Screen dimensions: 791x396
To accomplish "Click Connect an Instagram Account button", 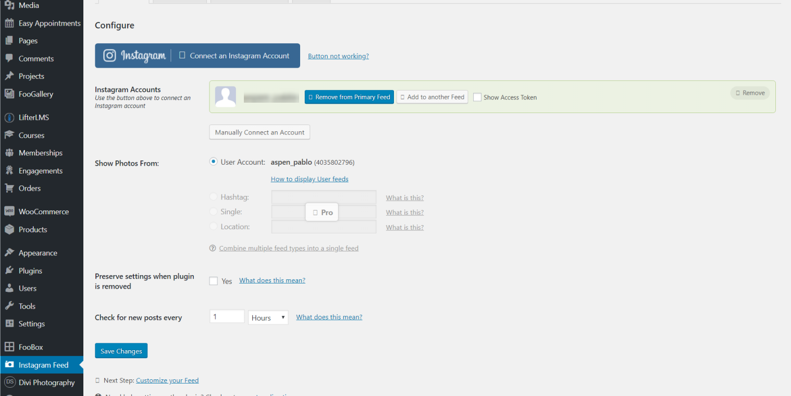I will [197, 56].
